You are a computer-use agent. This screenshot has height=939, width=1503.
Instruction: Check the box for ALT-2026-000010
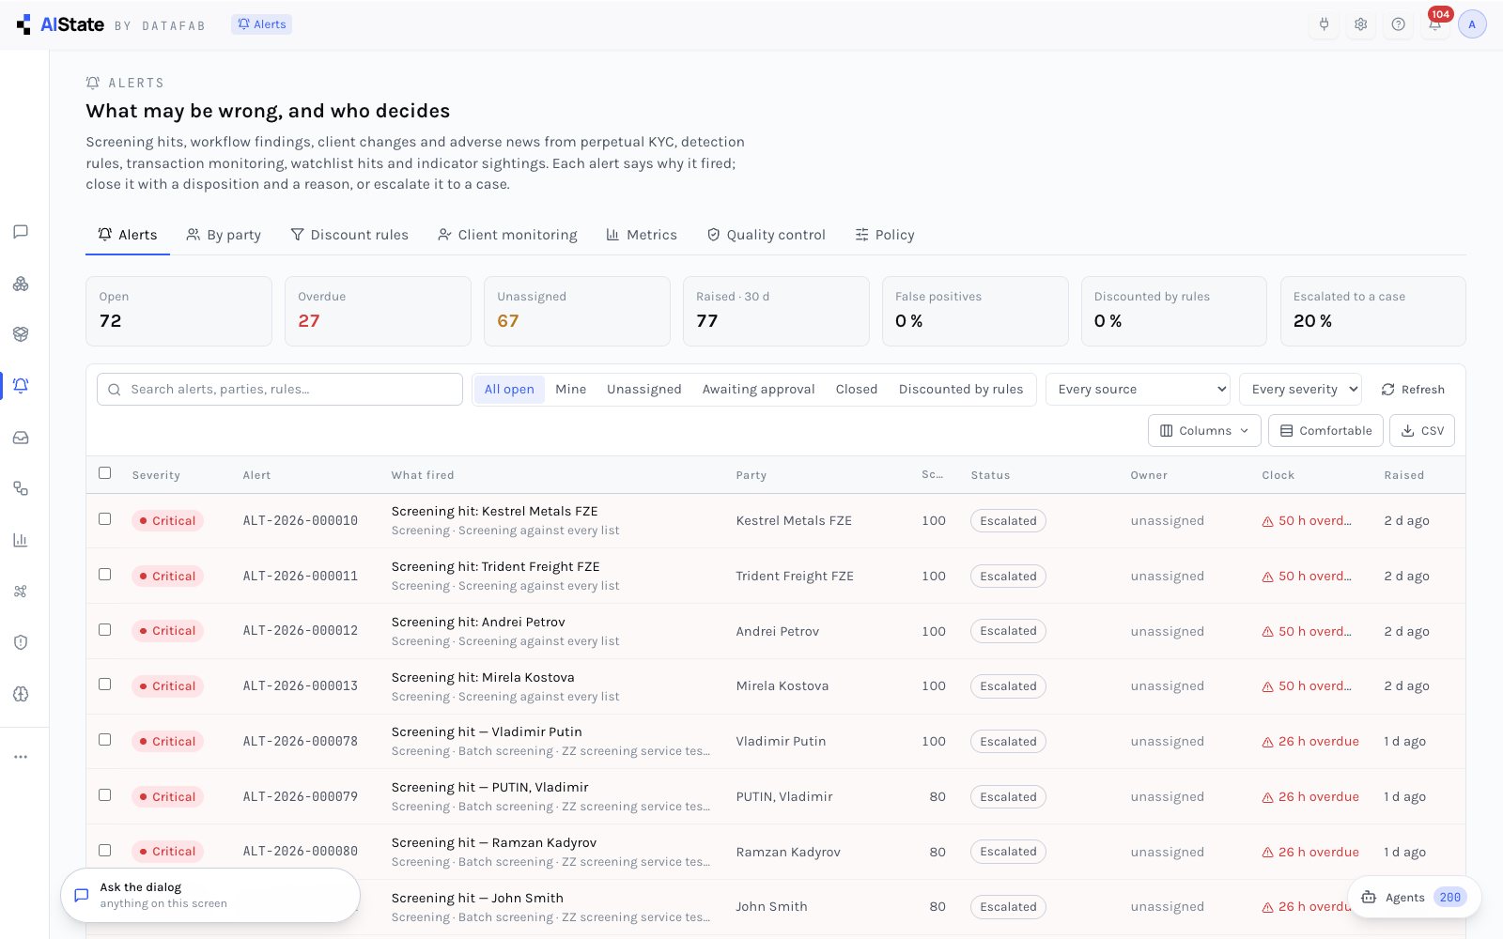[104, 519]
